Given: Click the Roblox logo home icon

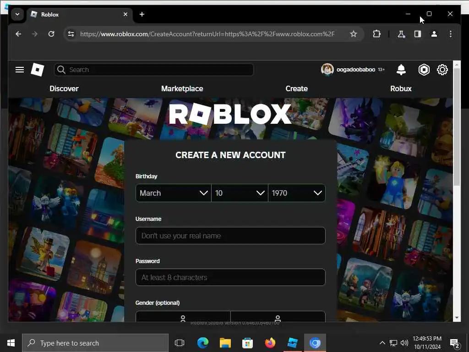Looking at the screenshot, I should coord(38,70).
